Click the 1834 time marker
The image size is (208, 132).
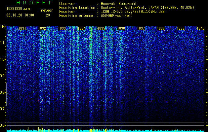81,28
